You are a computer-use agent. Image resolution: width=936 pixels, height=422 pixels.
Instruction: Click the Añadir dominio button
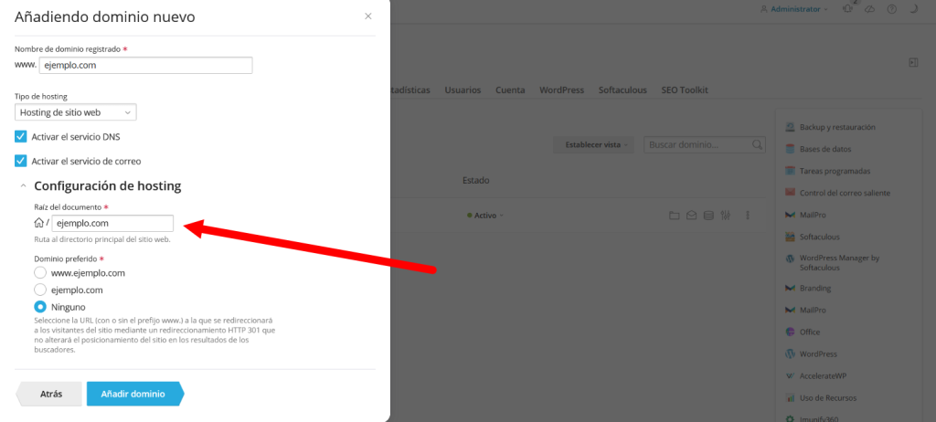[x=132, y=394]
